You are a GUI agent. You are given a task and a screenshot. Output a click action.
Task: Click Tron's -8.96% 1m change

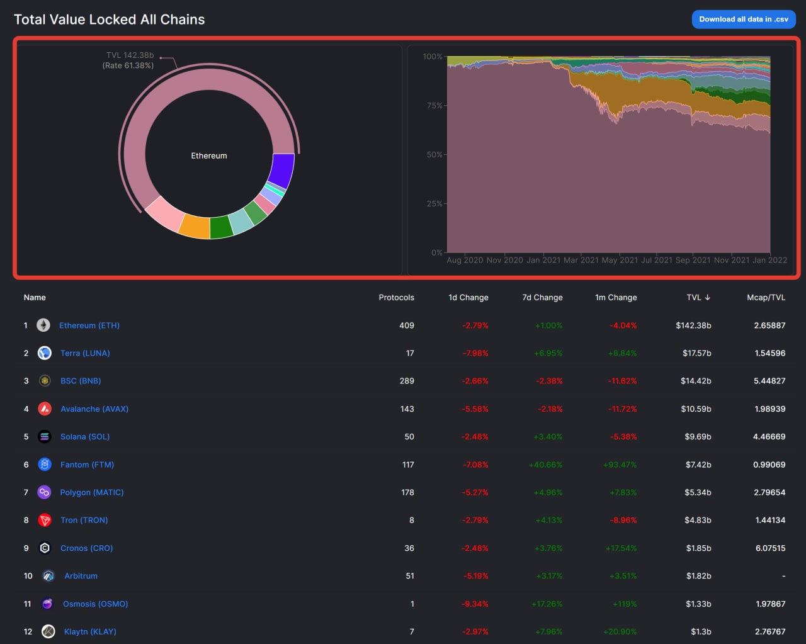click(x=623, y=520)
